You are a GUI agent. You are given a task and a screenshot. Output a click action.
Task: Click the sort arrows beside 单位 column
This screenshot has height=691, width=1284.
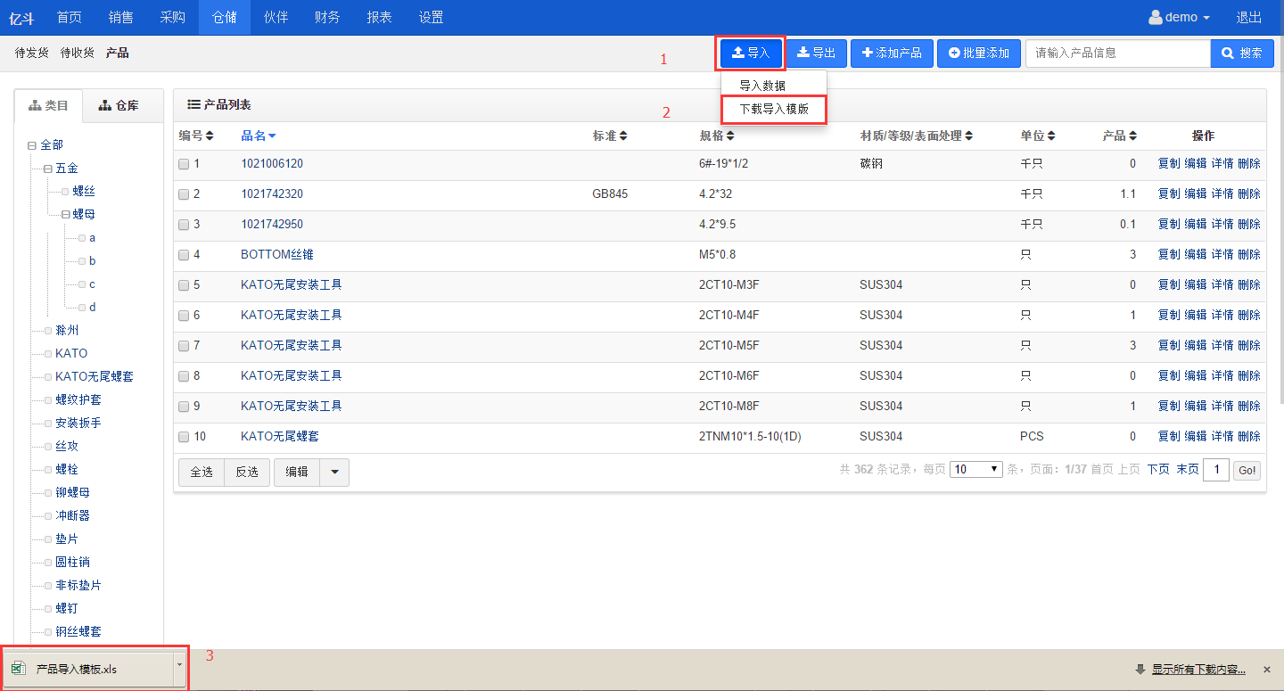click(1051, 136)
